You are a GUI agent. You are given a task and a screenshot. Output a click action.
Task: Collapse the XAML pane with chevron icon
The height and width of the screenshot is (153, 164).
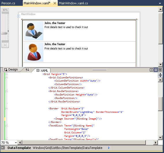(160, 70)
